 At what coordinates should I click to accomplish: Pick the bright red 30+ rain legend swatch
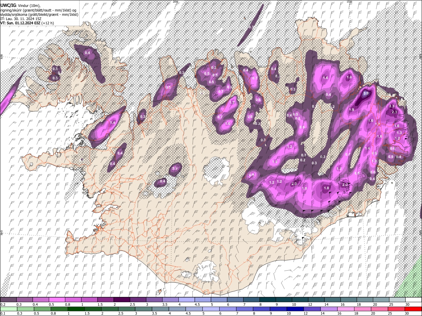click(413, 309)
